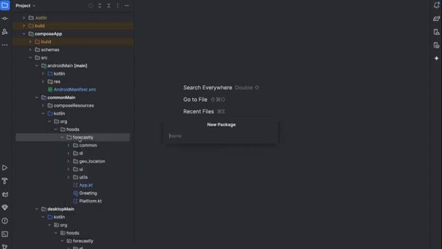Image resolution: width=442 pixels, height=249 pixels.
Task: Expand the common package
Action: (68, 145)
